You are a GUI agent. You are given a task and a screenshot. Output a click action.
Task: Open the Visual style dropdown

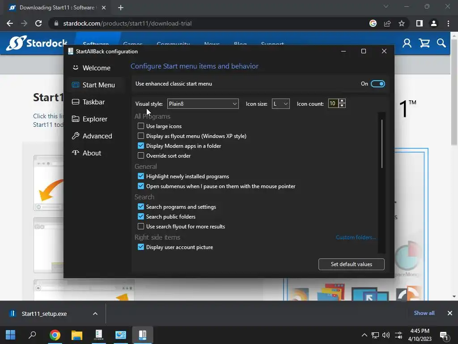[203, 103]
